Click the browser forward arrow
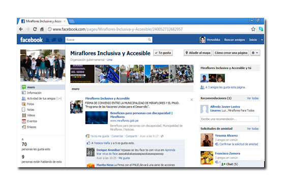 [x=28, y=29]
